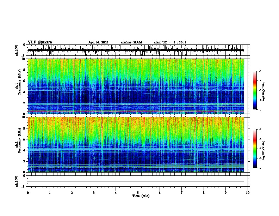The height and width of the screenshot is (216, 279).
Task: Click the time axis tick label "8"
Action: 204,193
